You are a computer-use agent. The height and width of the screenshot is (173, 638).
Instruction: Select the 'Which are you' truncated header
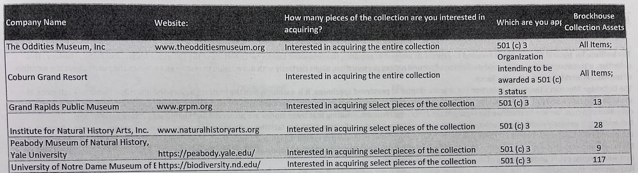(529, 22)
